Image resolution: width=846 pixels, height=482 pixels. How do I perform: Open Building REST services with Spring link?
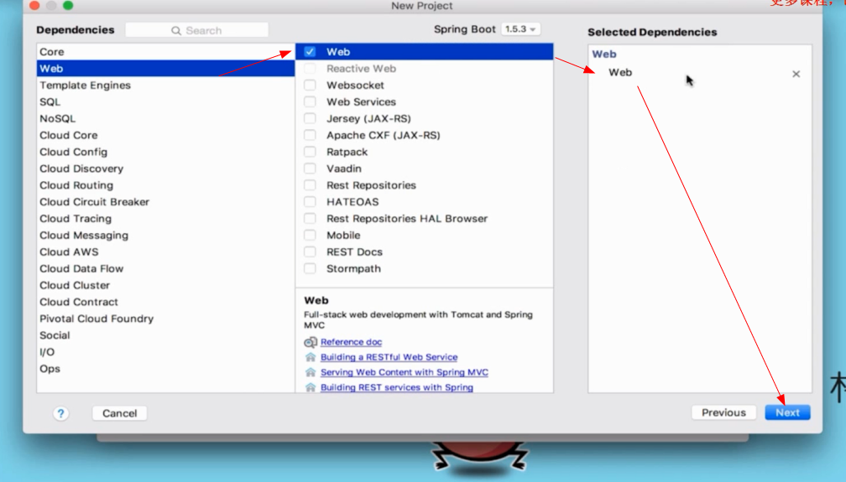point(396,387)
